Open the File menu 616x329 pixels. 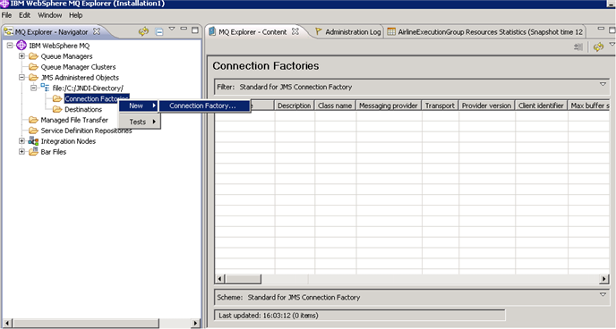pos(6,15)
